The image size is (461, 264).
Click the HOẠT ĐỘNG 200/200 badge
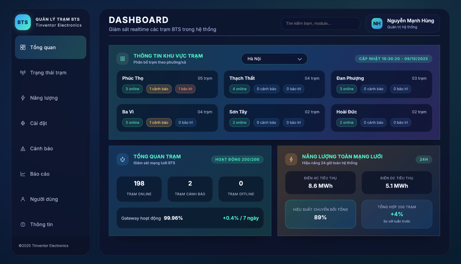click(237, 159)
